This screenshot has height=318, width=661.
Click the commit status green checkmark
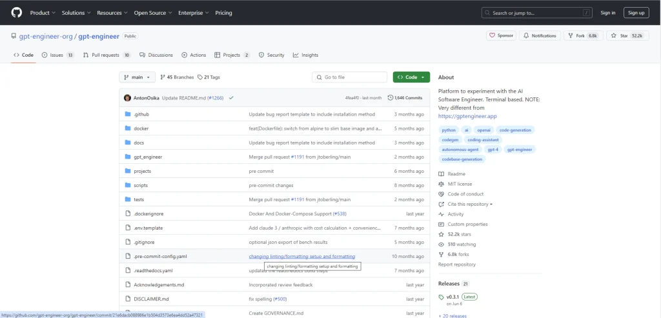231,97
